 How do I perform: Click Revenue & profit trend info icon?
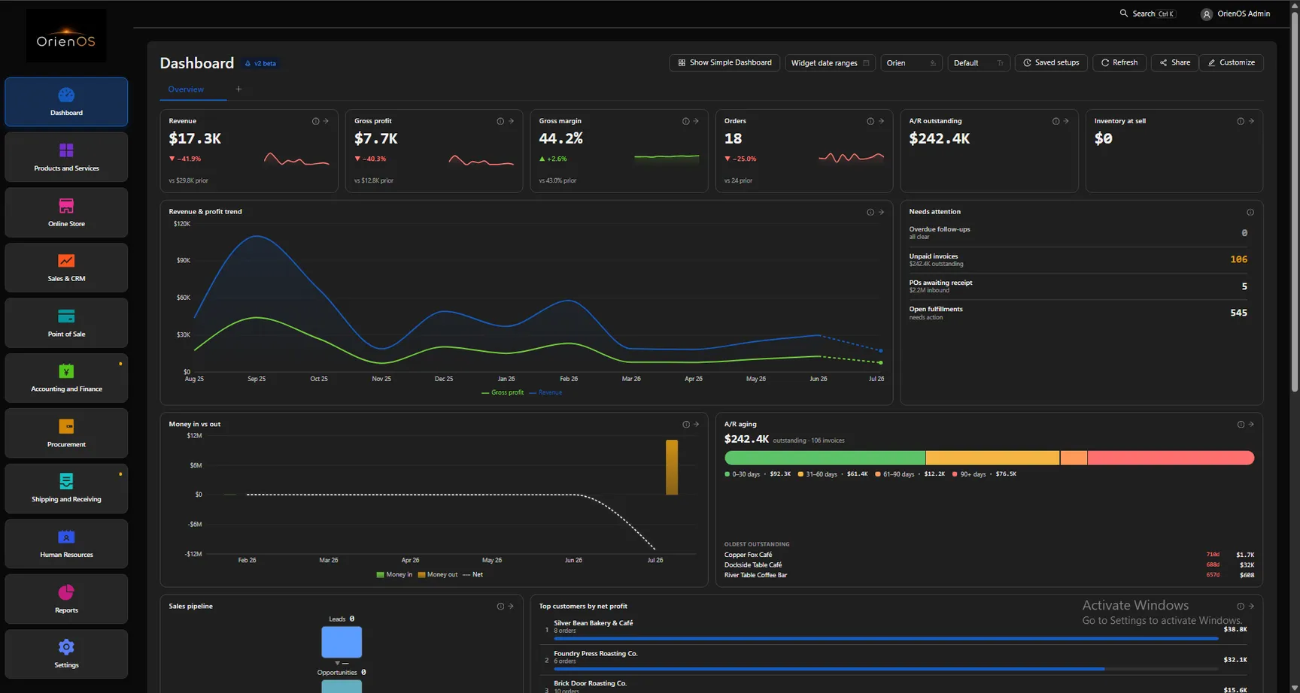[870, 212]
